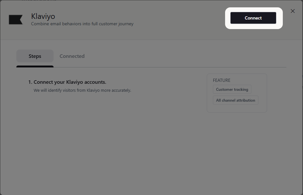303x195 pixels.
Task: Click the Klaviyo title heading
Action: coord(43,16)
